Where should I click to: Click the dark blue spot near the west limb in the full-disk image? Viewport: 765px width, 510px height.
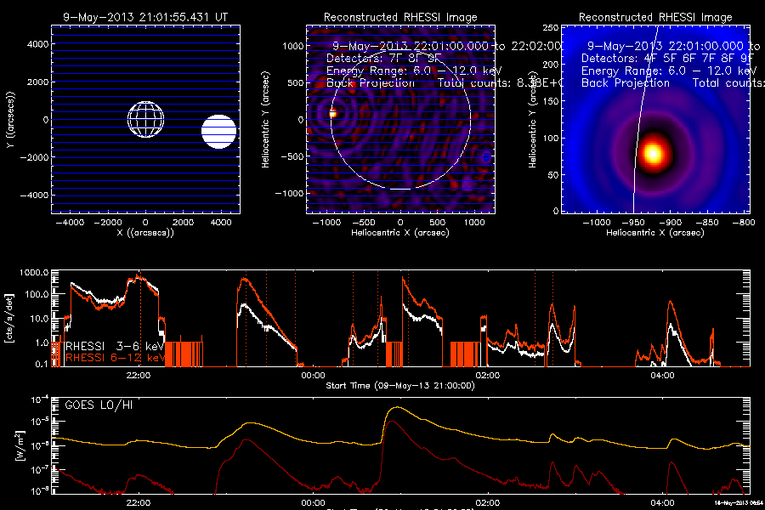(486, 157)
